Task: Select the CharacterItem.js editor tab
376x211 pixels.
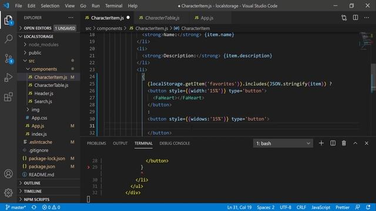Action: (x=108, y=18)
